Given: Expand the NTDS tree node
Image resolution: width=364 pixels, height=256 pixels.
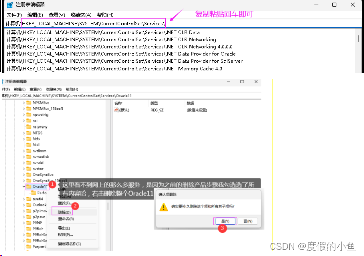Looking at the screenshot, I should (24, 133).
